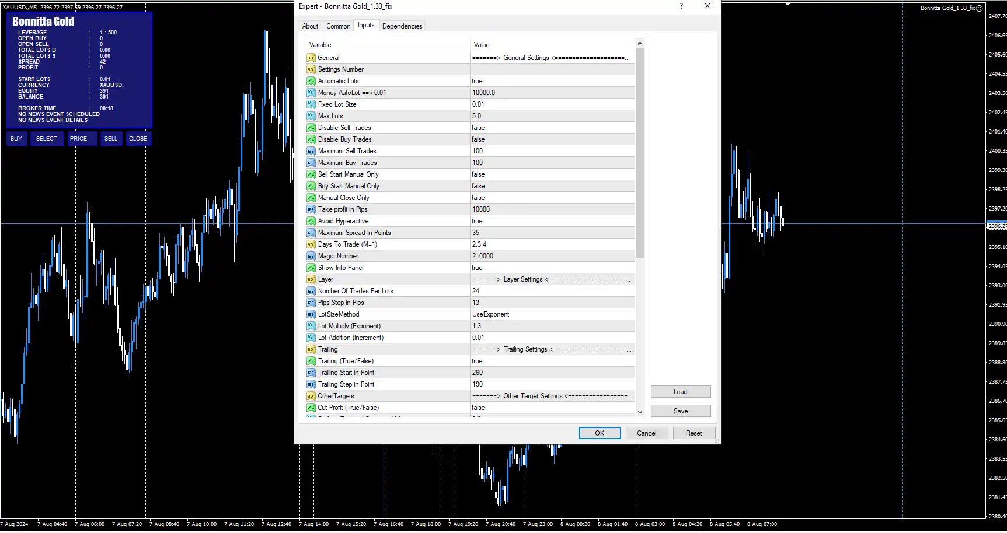Viewport: 1007px width, 533px height.
Task: Click the icon beside Disable Sell Trades
Action: [x=311, y=128]
